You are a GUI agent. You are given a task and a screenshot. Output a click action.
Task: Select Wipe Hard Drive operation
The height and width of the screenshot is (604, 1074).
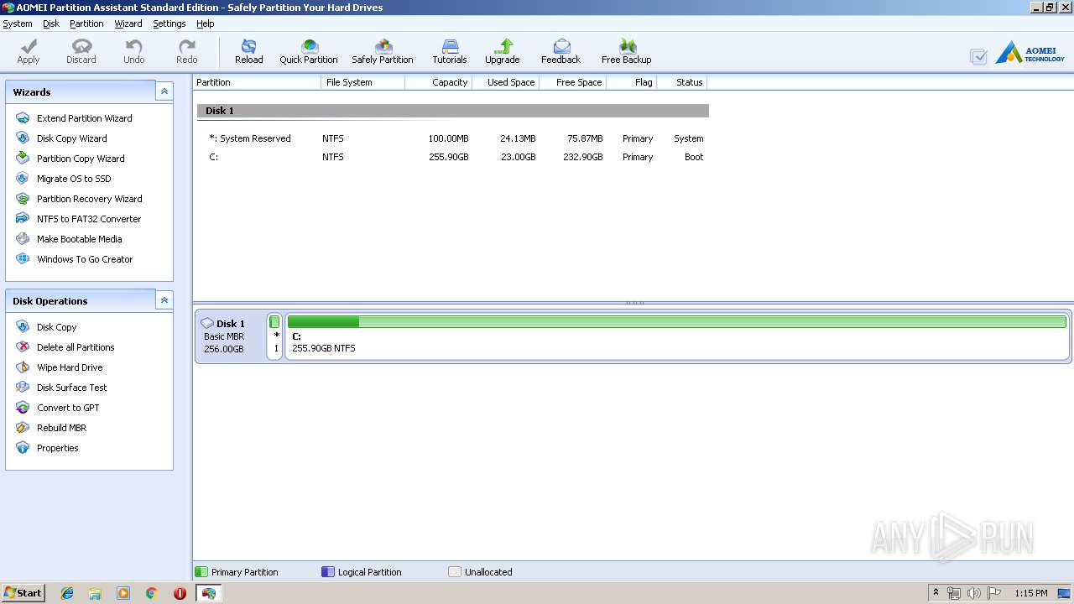(x=70, y=367)
